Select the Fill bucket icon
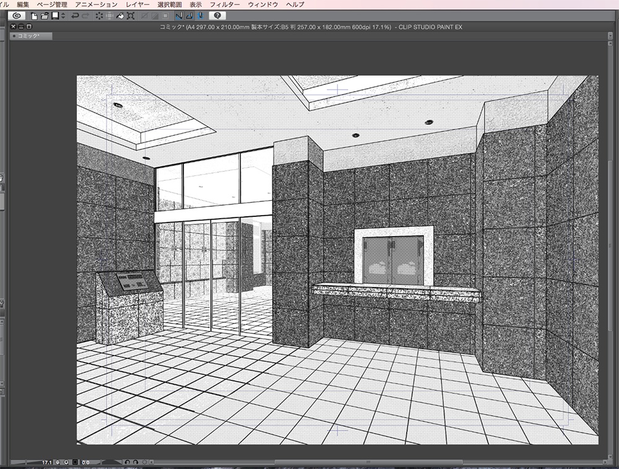 coord(120,16)
